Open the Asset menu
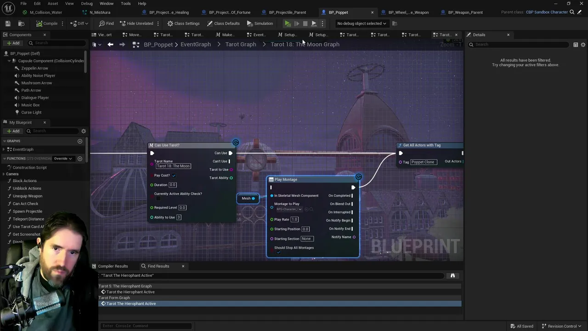The width and height of the screenshot is (588, 331). 53,3
